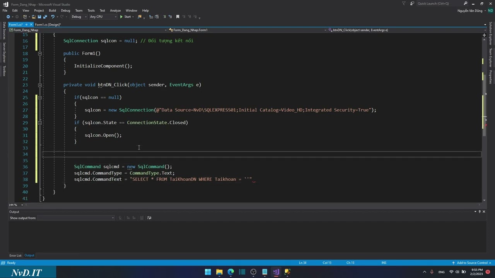
Task: Open the Analyze menu
Action: (115, 10)
